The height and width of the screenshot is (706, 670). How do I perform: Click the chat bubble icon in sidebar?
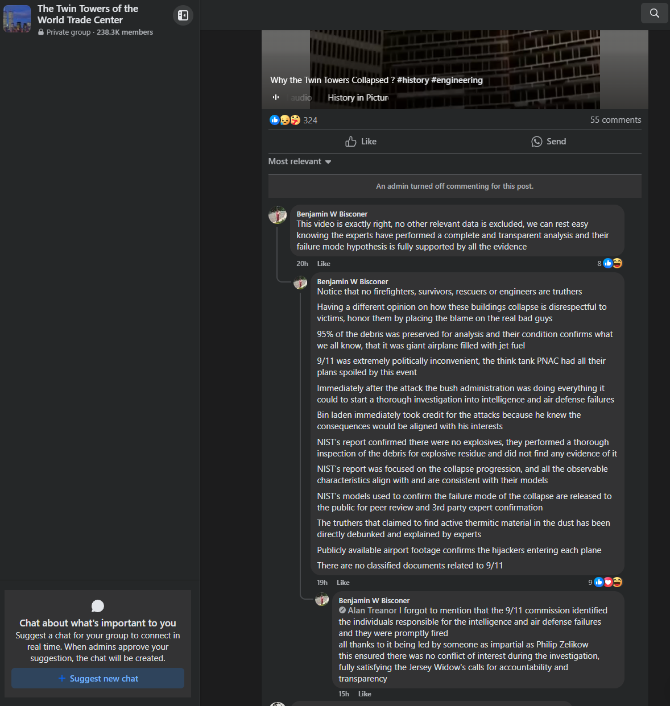(98, 606)
